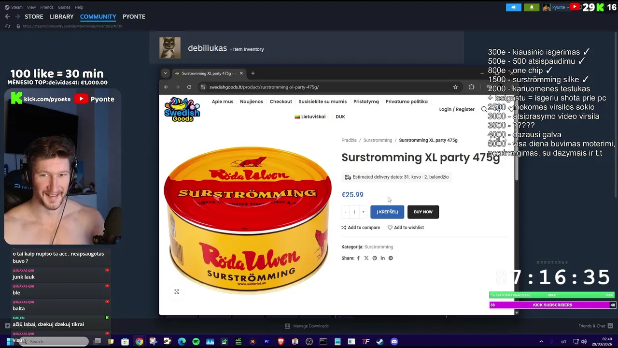Viewport: 618px width, 348px height.
Task: Click the Steam back navigation arrow
Action: pyautogui.click(x=7, y=16)
